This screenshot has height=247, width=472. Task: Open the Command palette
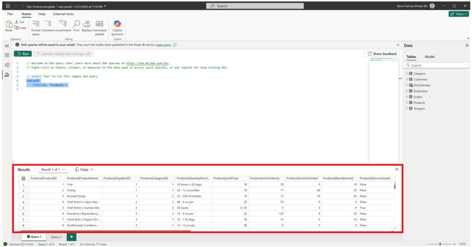[x=100, y=24]
